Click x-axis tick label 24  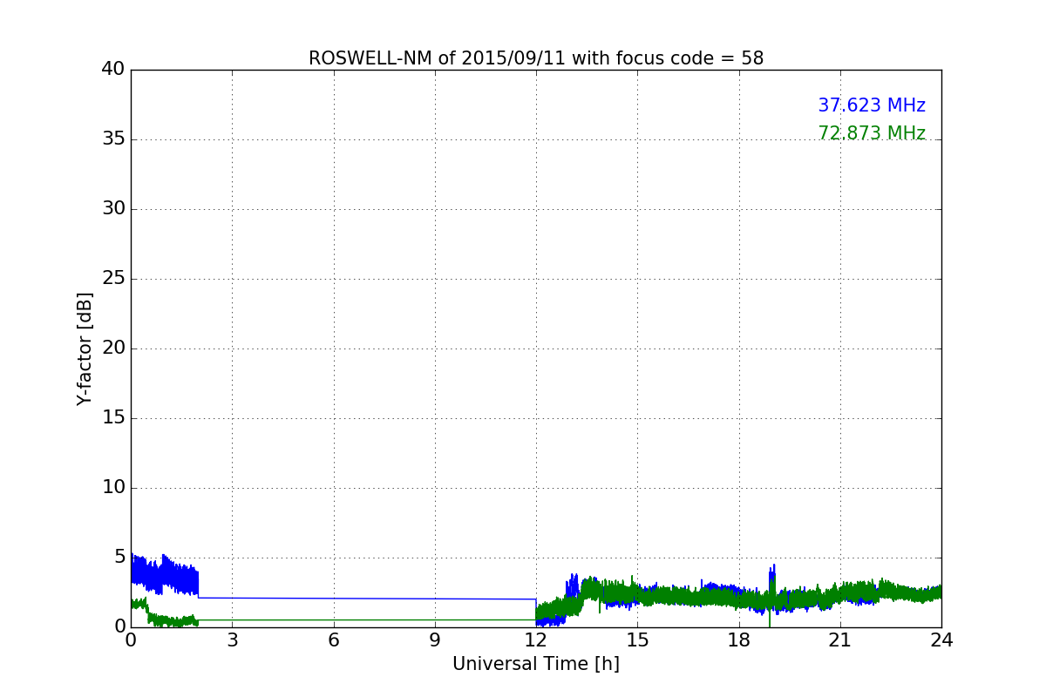click(941, 639)
